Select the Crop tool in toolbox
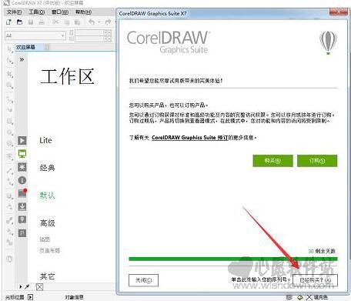 pyautogui.click(x=10, y=75)
